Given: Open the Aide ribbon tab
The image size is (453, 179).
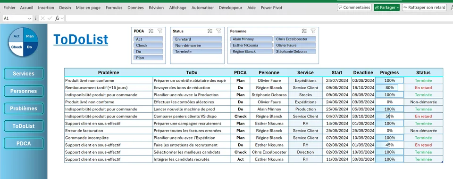Looking at the screenshot, I should [252, 8].
